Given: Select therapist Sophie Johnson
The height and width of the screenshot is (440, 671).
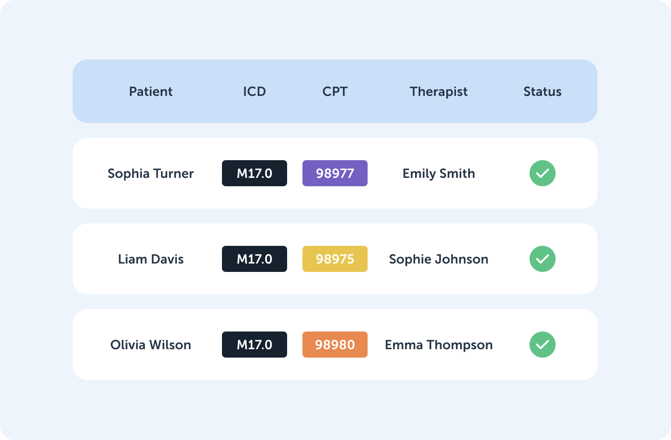Looking at the screenshot, I should (x=439, y=259).
